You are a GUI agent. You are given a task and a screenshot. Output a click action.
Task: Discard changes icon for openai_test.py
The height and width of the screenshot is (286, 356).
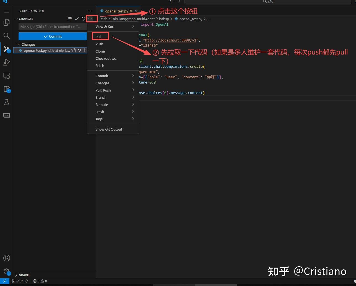tap(79, 50)
